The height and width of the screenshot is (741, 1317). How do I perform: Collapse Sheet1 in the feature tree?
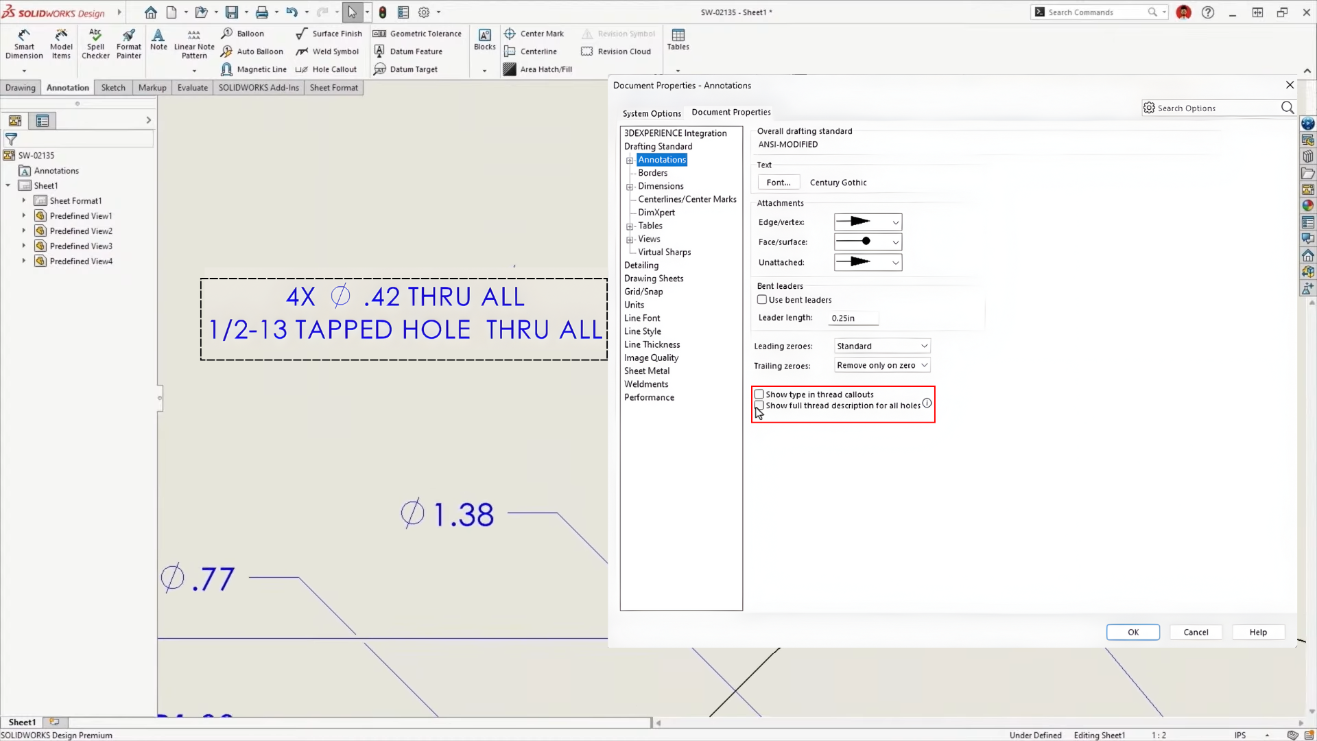tap(8, 185)
